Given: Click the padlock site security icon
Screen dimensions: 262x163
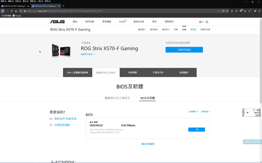Looking at the screenshot, I should (25, 11).
